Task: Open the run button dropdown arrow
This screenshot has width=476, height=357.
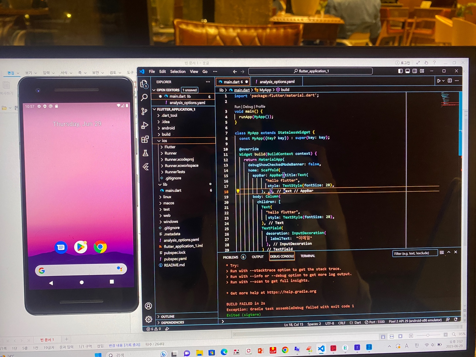Action: [x=444, y=81]
